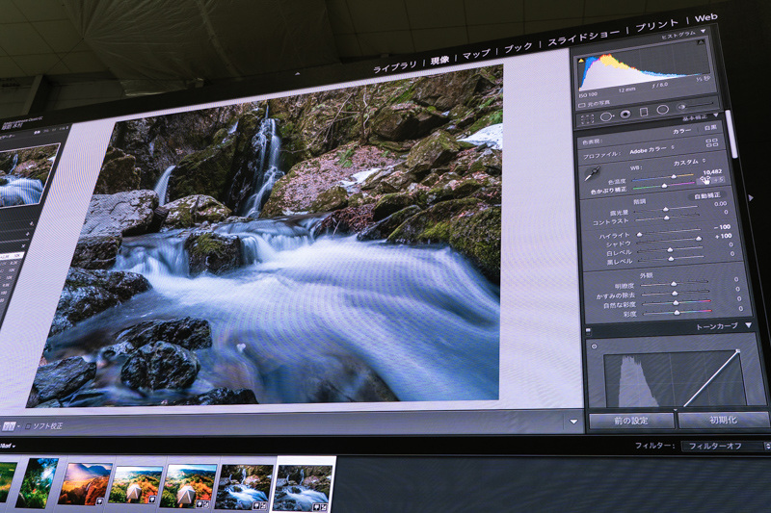The image size is (771, 513).
Task: Click the 色かぶり補正 tint slider
Action: point(664,186)
